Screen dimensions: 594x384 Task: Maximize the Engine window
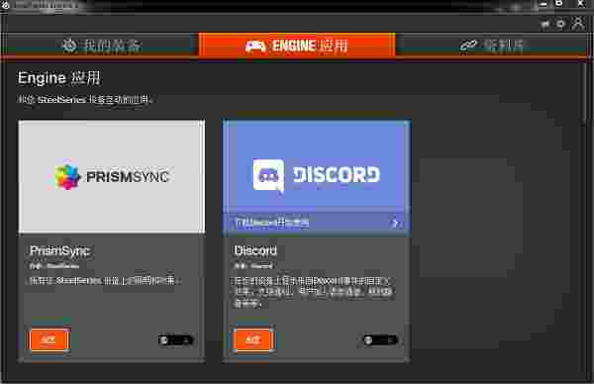(x=559, y=4)
